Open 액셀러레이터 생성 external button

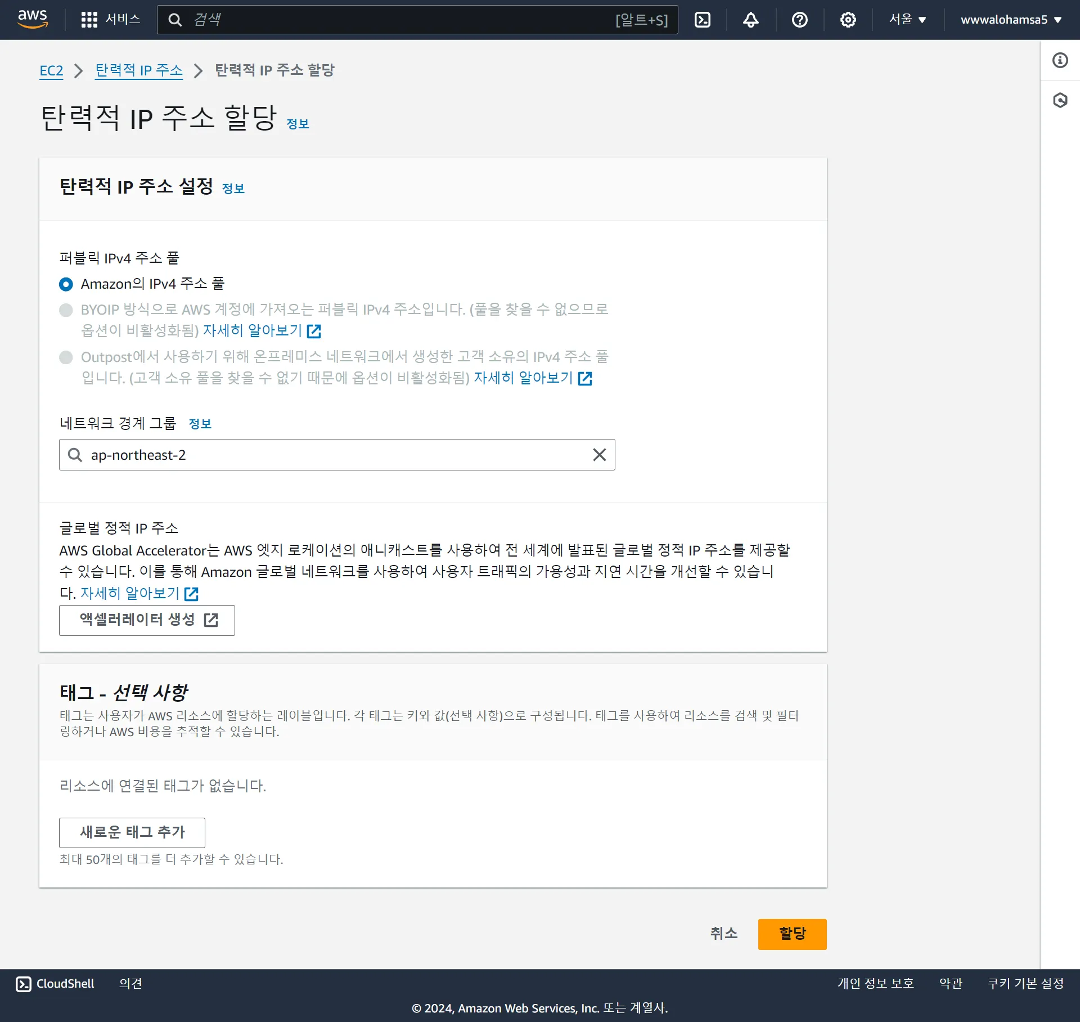pos(147,620)
